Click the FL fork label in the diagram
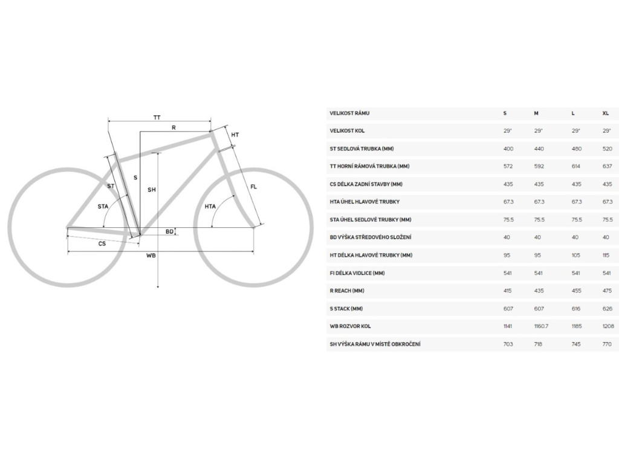 coord(254,187)
